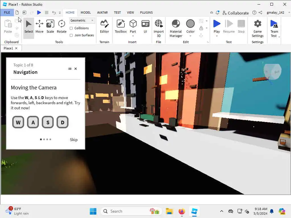
Task: Click the Import 3D icon
Action: click(159, 24)
